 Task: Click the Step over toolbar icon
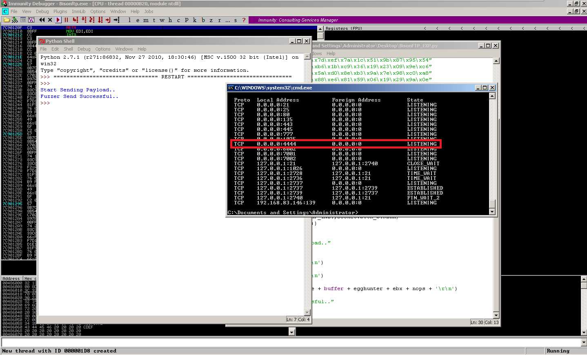point(84,20)
